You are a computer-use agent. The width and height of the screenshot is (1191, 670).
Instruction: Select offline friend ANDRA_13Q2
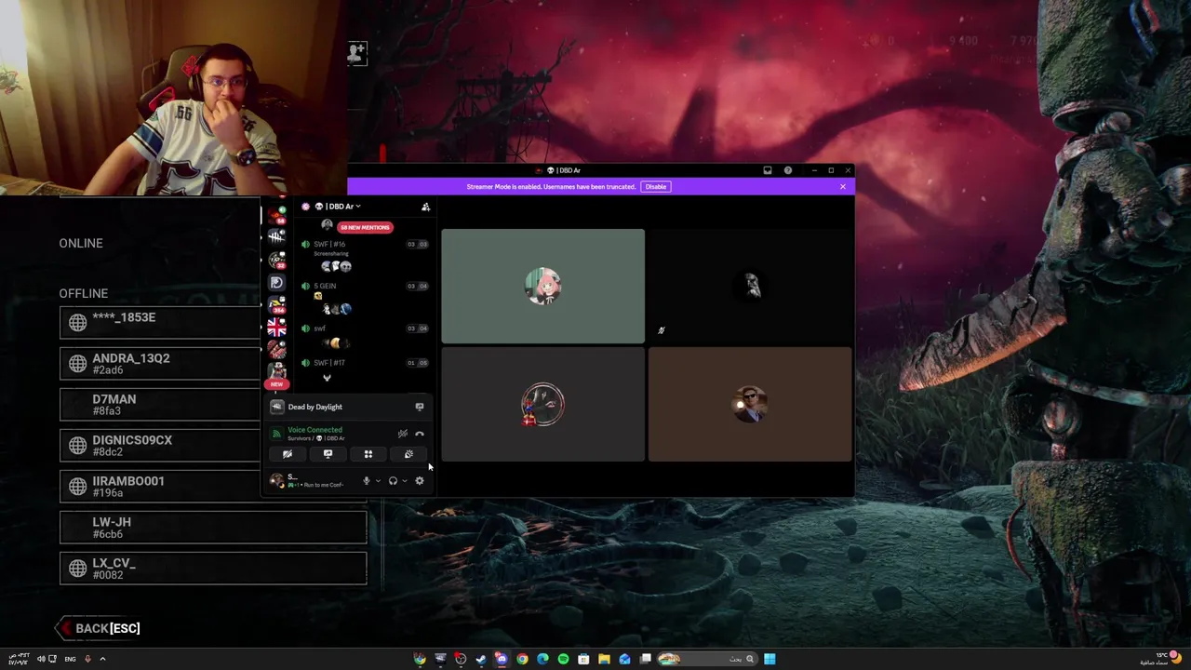pos(160,363)
